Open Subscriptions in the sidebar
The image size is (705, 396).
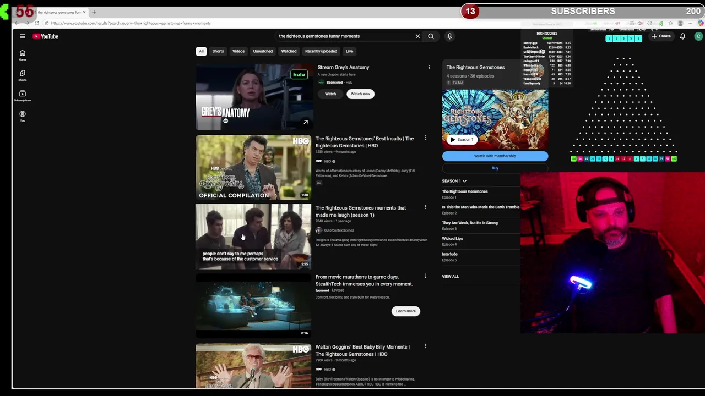tap(23, 96)
